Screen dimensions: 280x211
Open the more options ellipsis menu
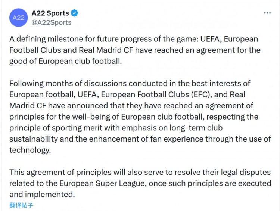267,13
